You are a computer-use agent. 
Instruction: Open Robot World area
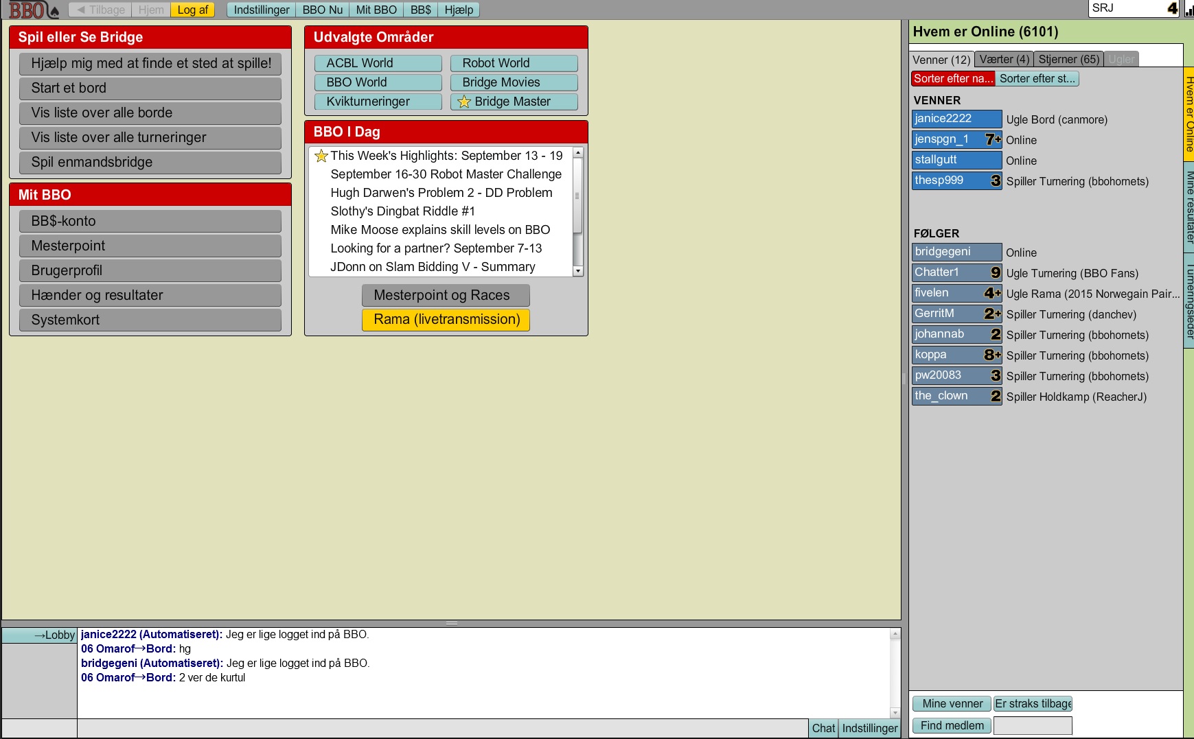514,63
